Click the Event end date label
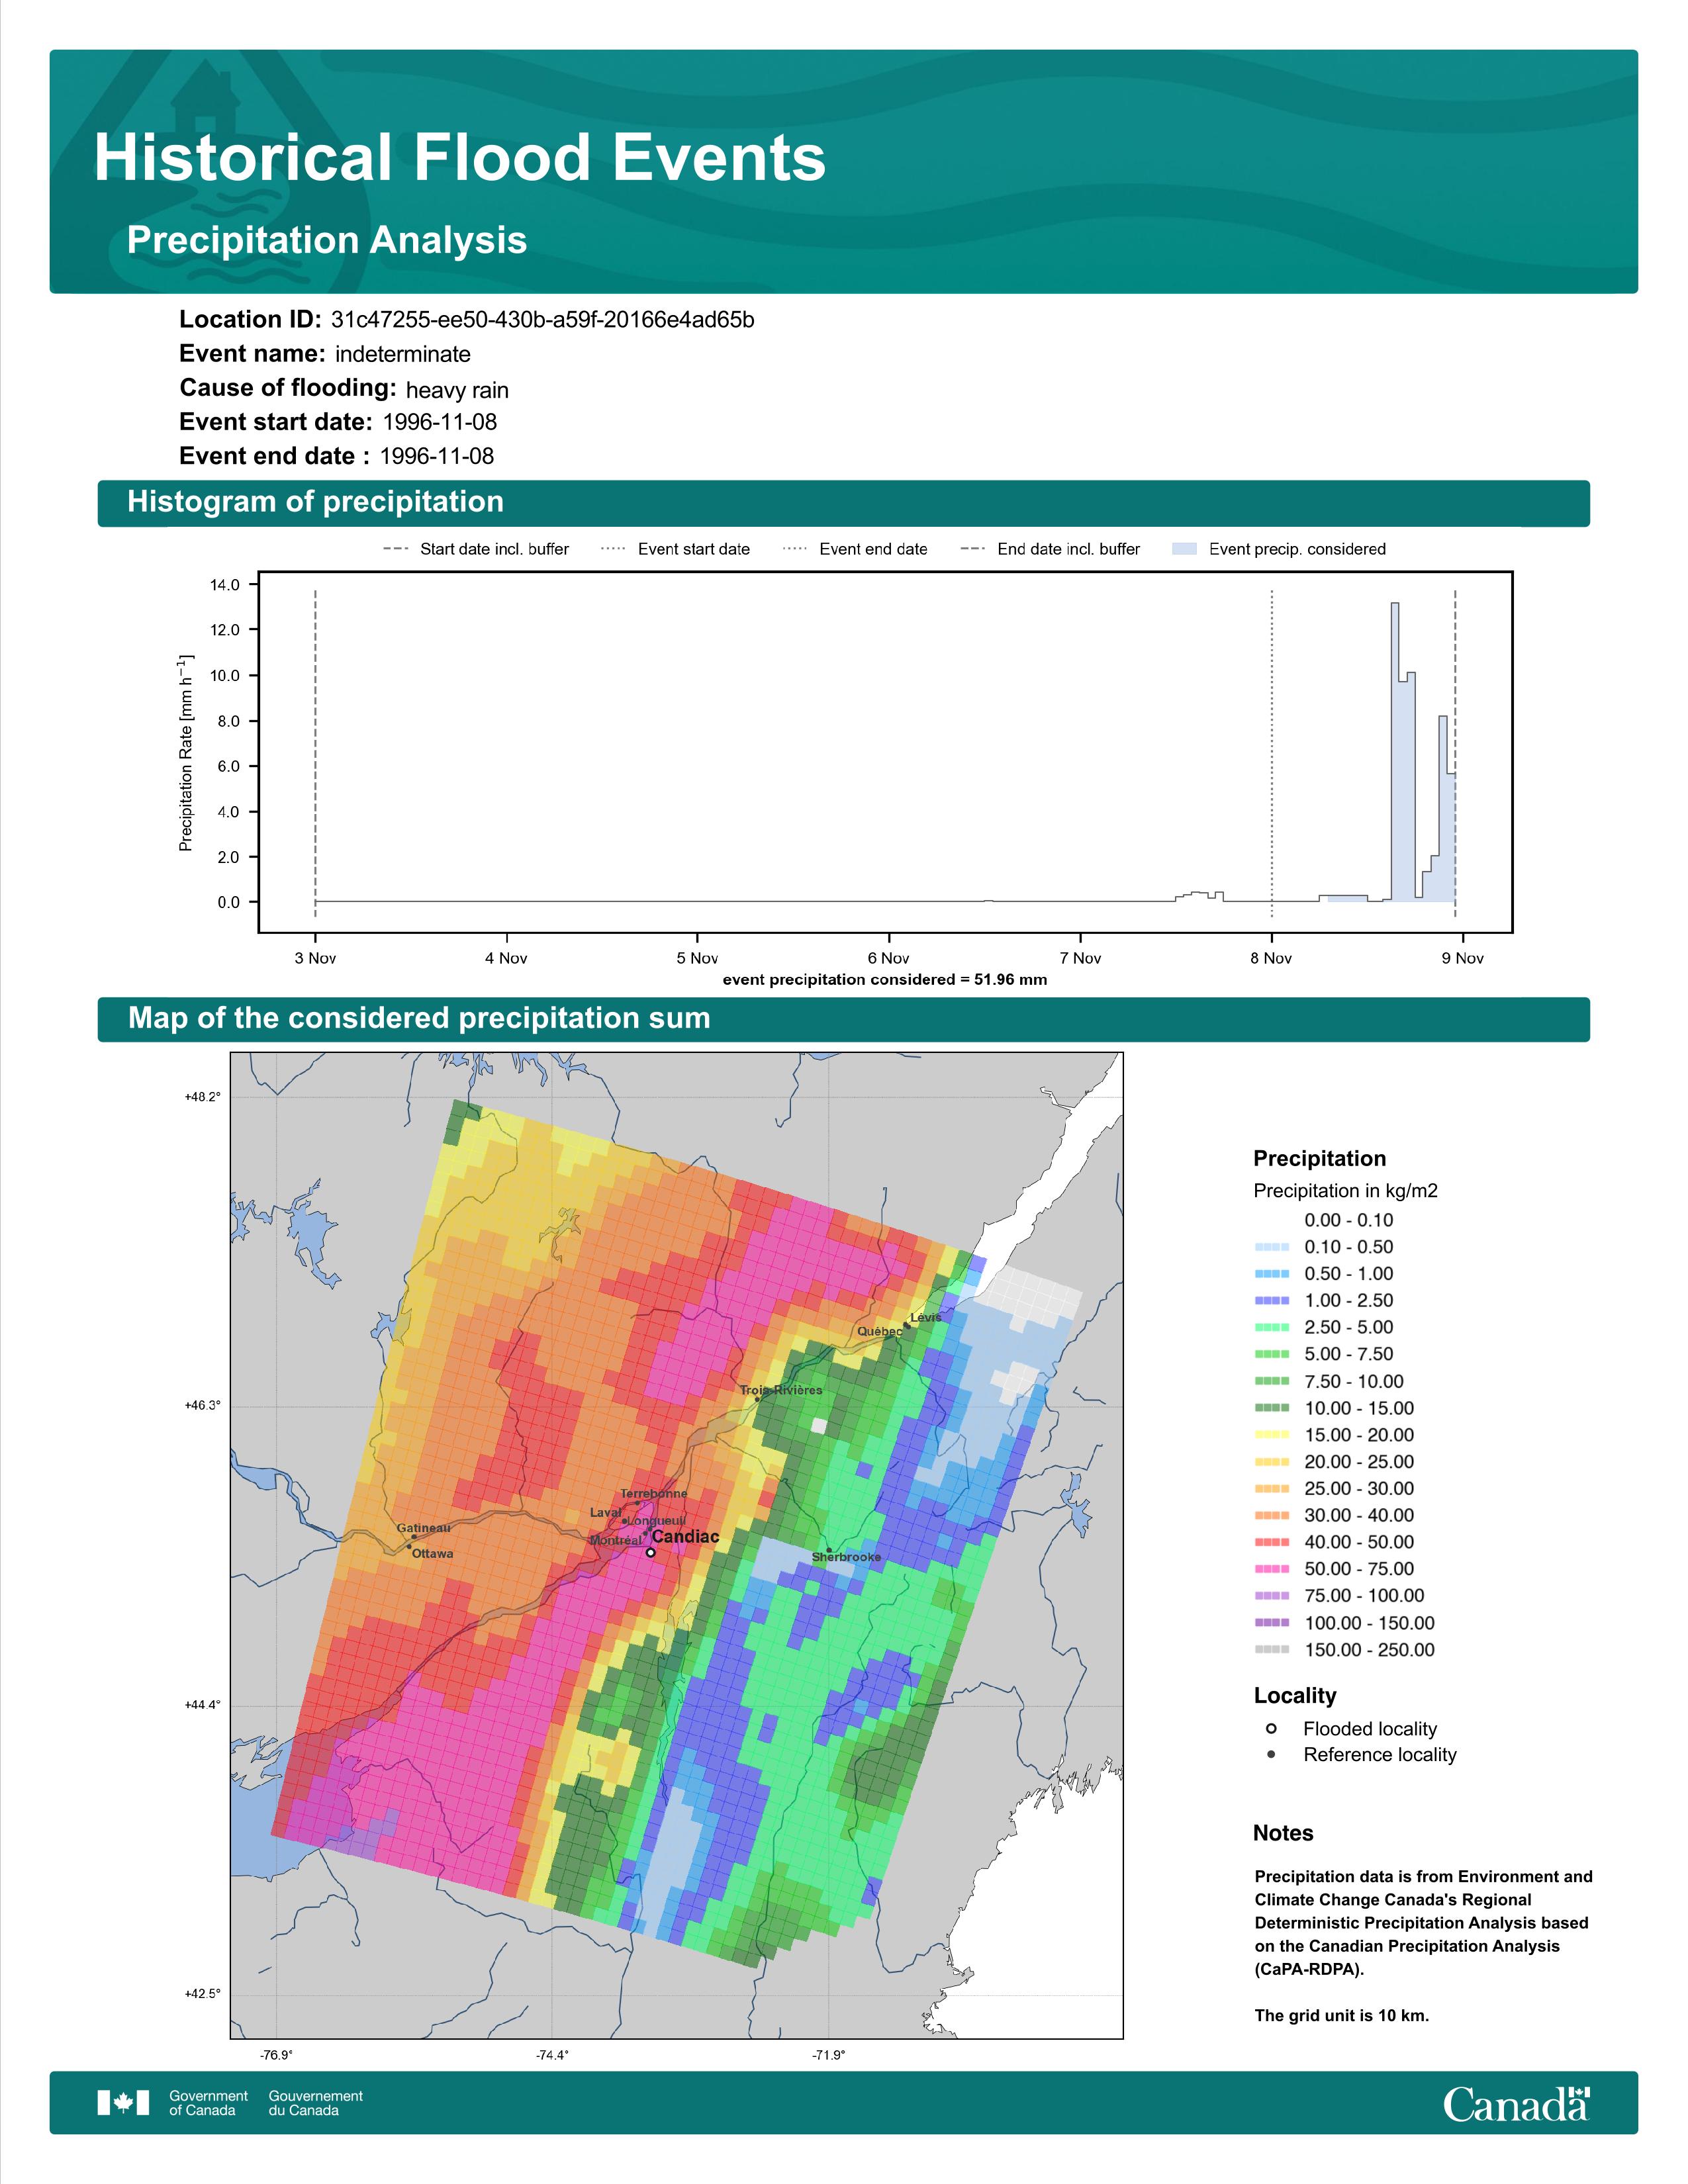This screenshot has width=1688, height=2184. tap(274, 456)
